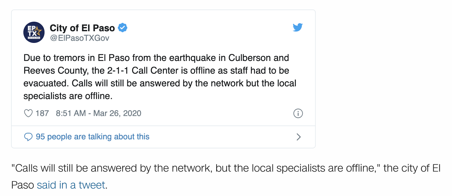Click the tweet line starting "Due to tremors"
The image size is (452, 196).
156,58
